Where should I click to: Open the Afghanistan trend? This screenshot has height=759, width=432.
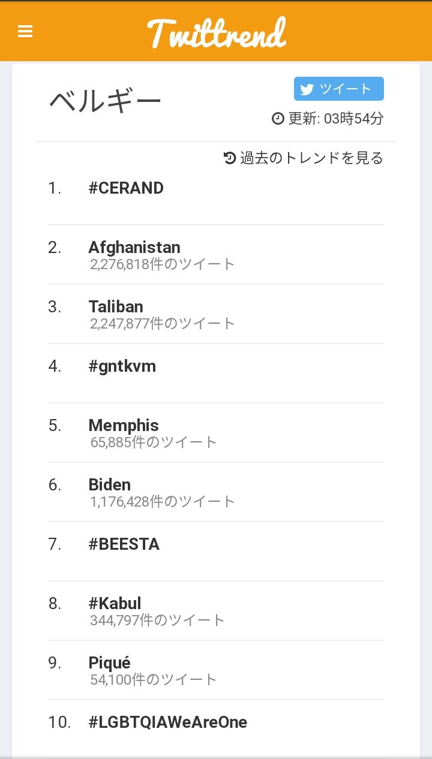tap(134, 247)
